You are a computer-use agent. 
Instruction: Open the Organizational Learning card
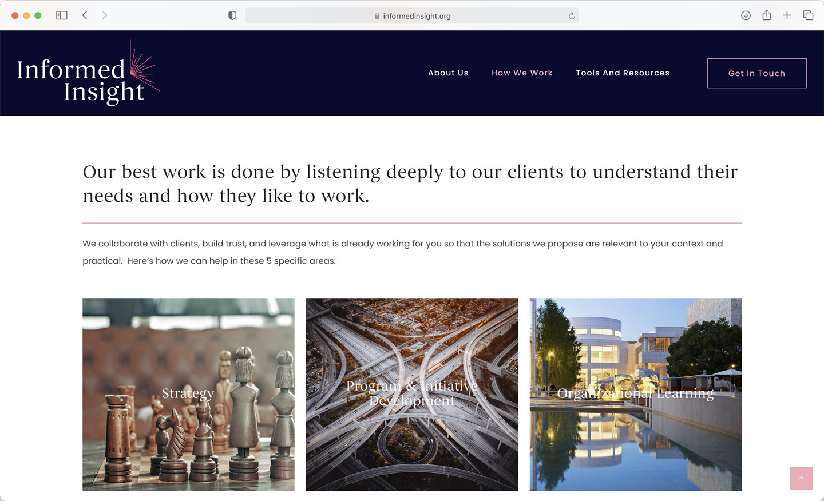click(x=635, y=394)
